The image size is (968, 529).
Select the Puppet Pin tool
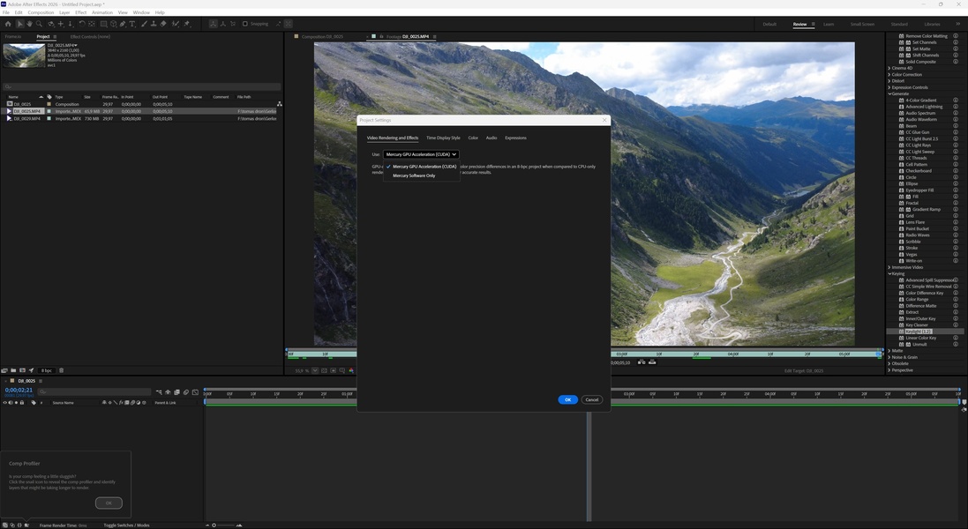coord(186,24)
